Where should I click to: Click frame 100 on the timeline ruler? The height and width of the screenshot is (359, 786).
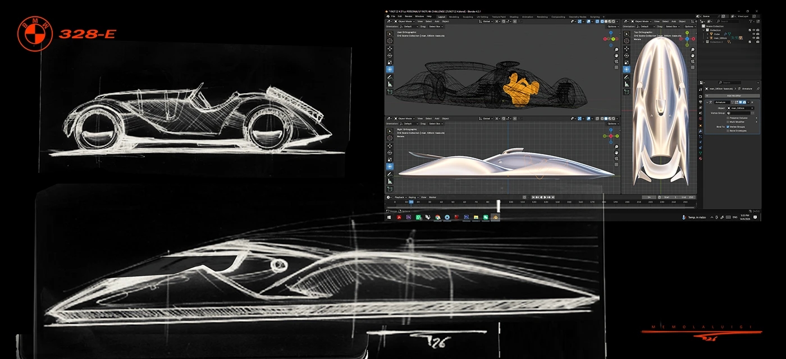pos(510,201)
